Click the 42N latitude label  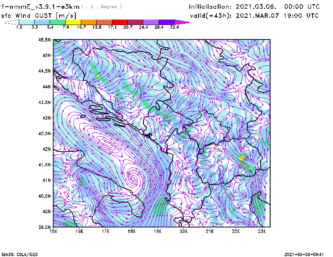pos(47,149)
